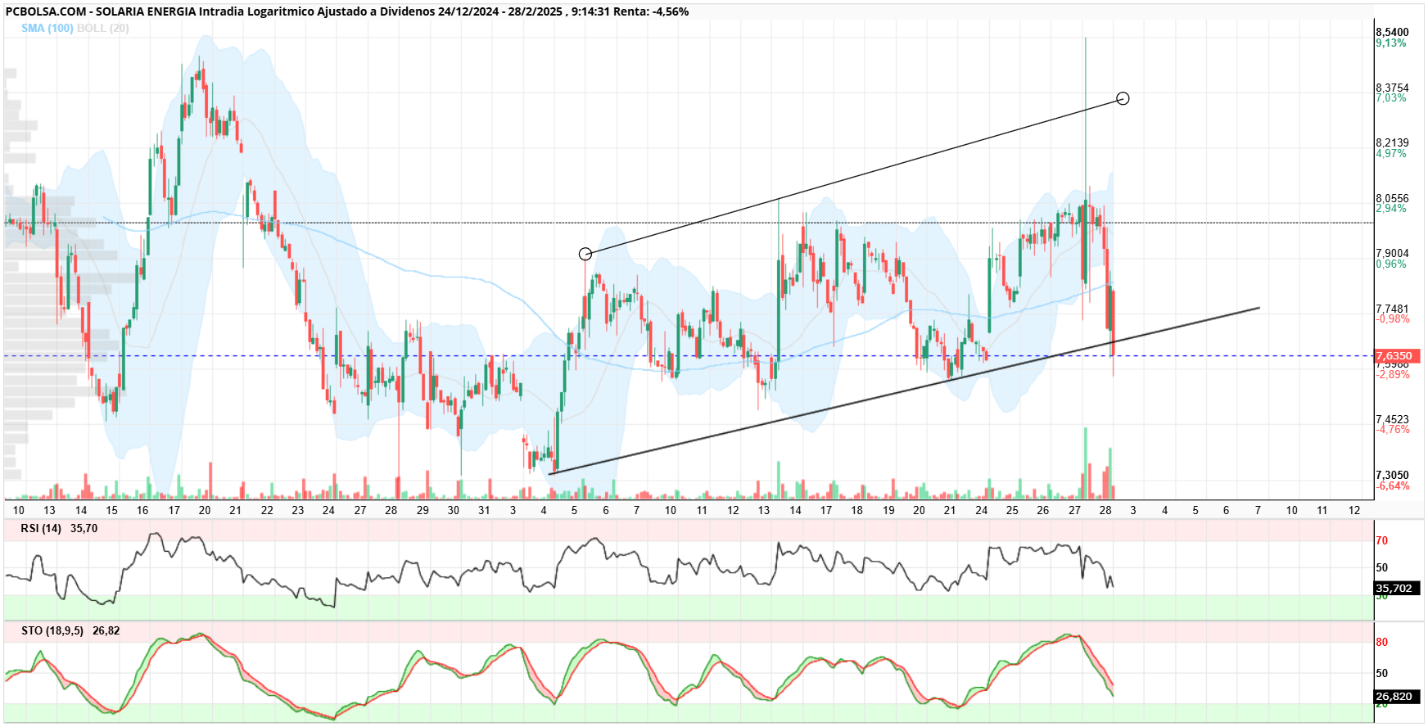Click date label 31 on time axis

click(x=484, y=510)
